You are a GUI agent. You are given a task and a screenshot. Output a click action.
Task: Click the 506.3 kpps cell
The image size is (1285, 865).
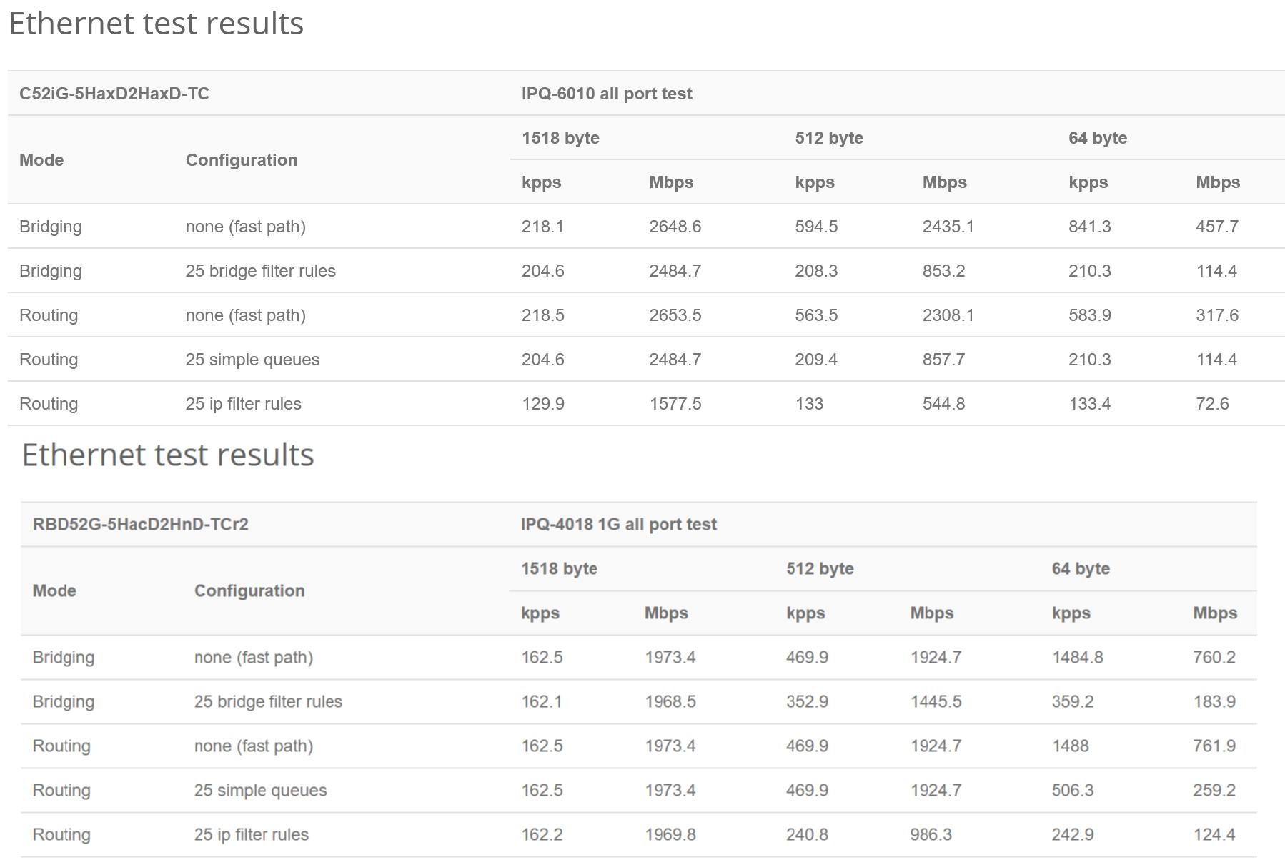click(1072, 790)
